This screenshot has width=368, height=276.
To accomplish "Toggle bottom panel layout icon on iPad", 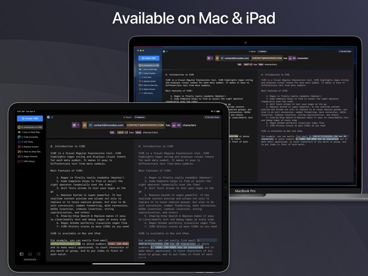I will [30, 254].
